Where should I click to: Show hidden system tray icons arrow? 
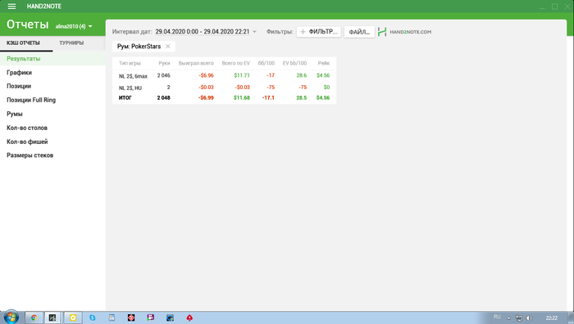click(508, 318)
